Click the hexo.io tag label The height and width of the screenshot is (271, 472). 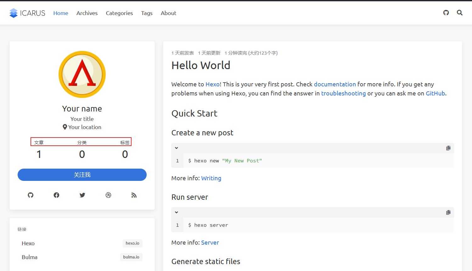pyautogui.click(x=132, y=243)
